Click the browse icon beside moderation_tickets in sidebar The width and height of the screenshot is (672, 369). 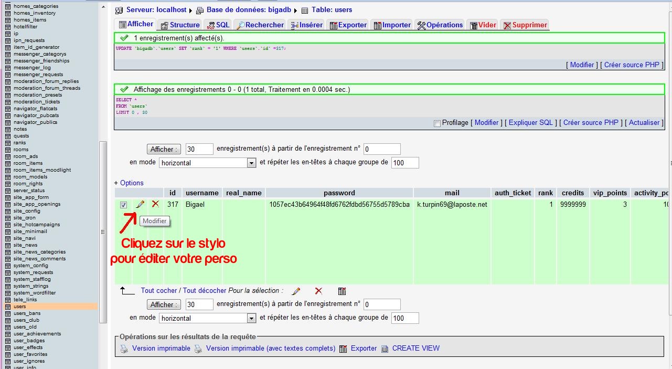coord(8,102)
